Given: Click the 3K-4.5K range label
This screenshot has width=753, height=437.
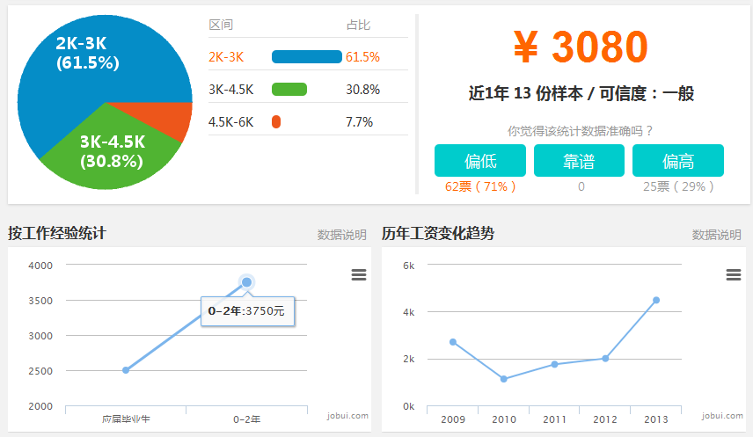Looking at the screenshot, I should (231, 90).
